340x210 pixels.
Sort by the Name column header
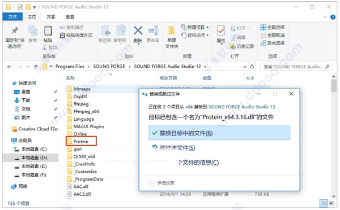click(x=70, y=78)
